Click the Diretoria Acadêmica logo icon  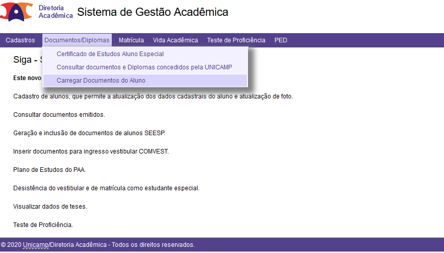(x=16, y=12)
